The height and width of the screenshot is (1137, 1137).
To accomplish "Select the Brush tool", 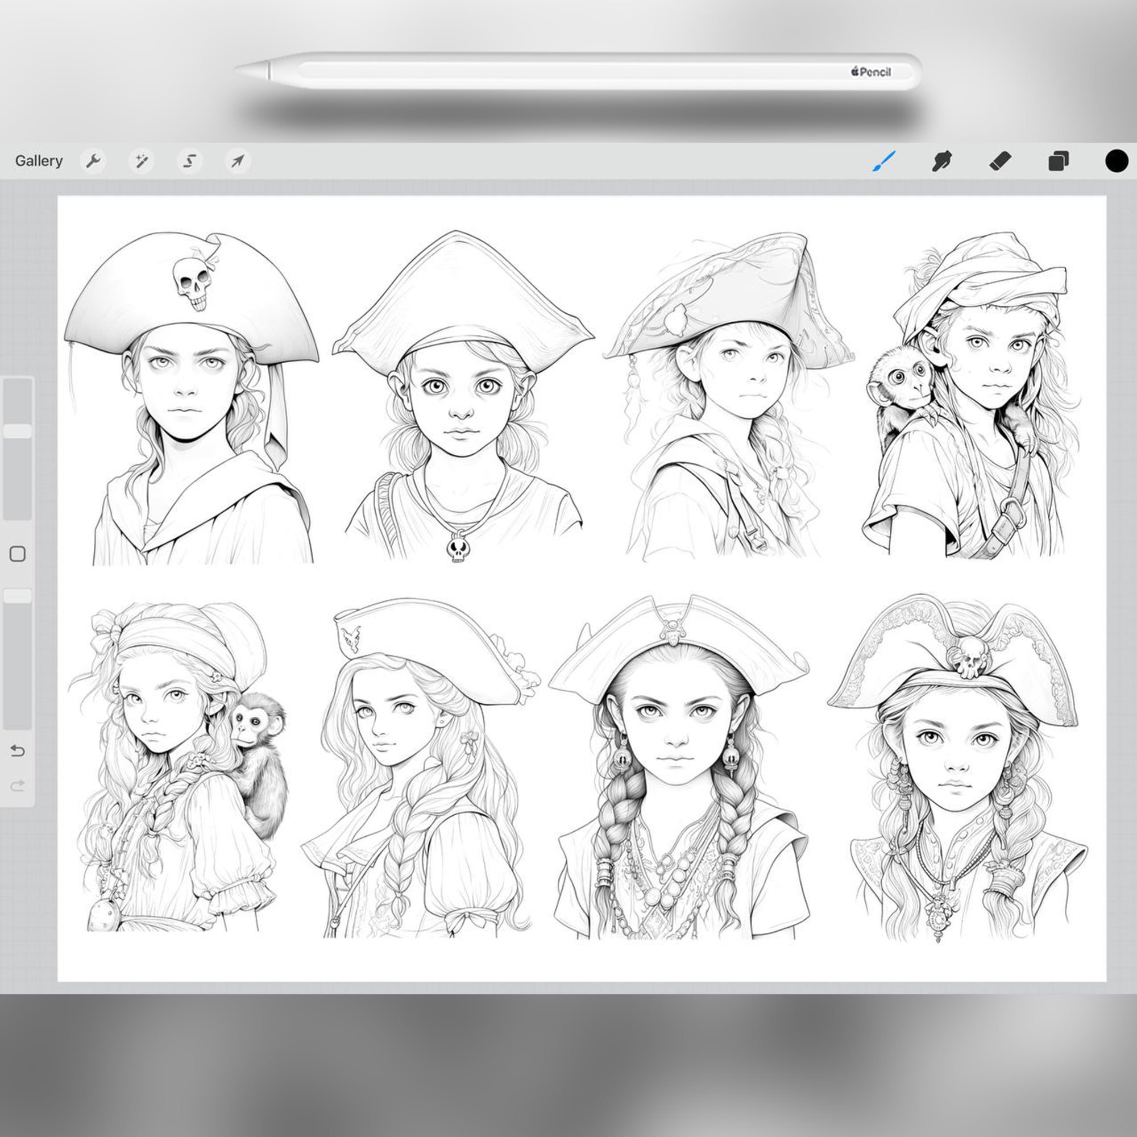I will [884, 161].
